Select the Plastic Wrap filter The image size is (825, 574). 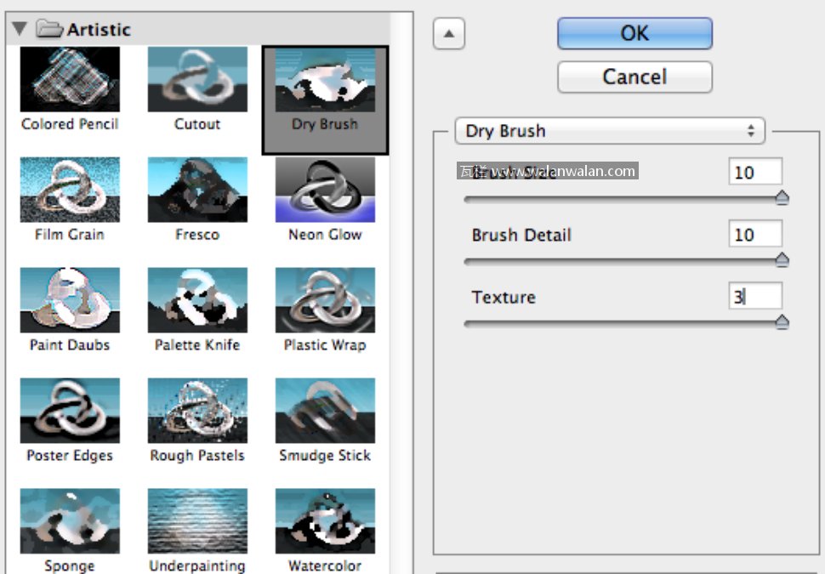pyautogui.click(x=325, y=300)
